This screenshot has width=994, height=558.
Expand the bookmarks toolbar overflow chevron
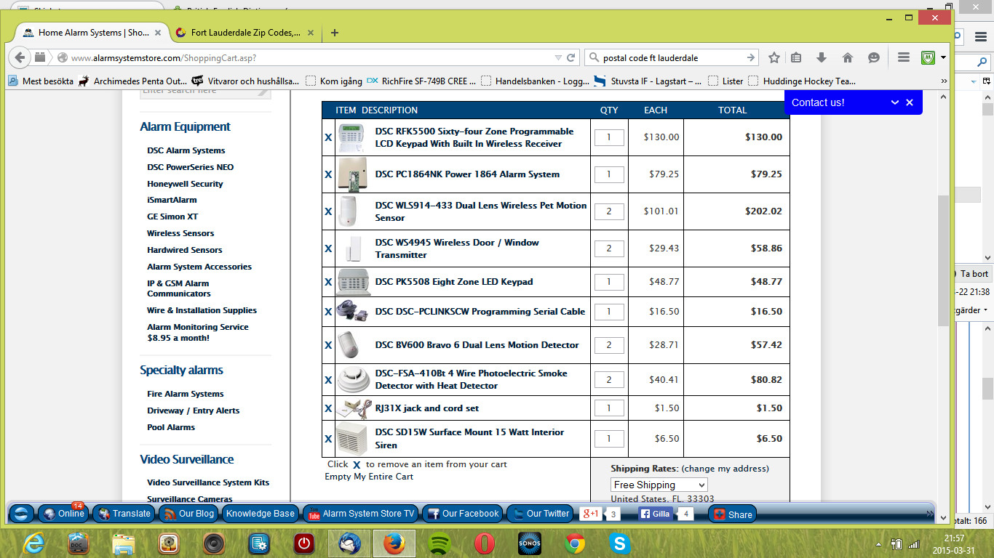[945, 81]
